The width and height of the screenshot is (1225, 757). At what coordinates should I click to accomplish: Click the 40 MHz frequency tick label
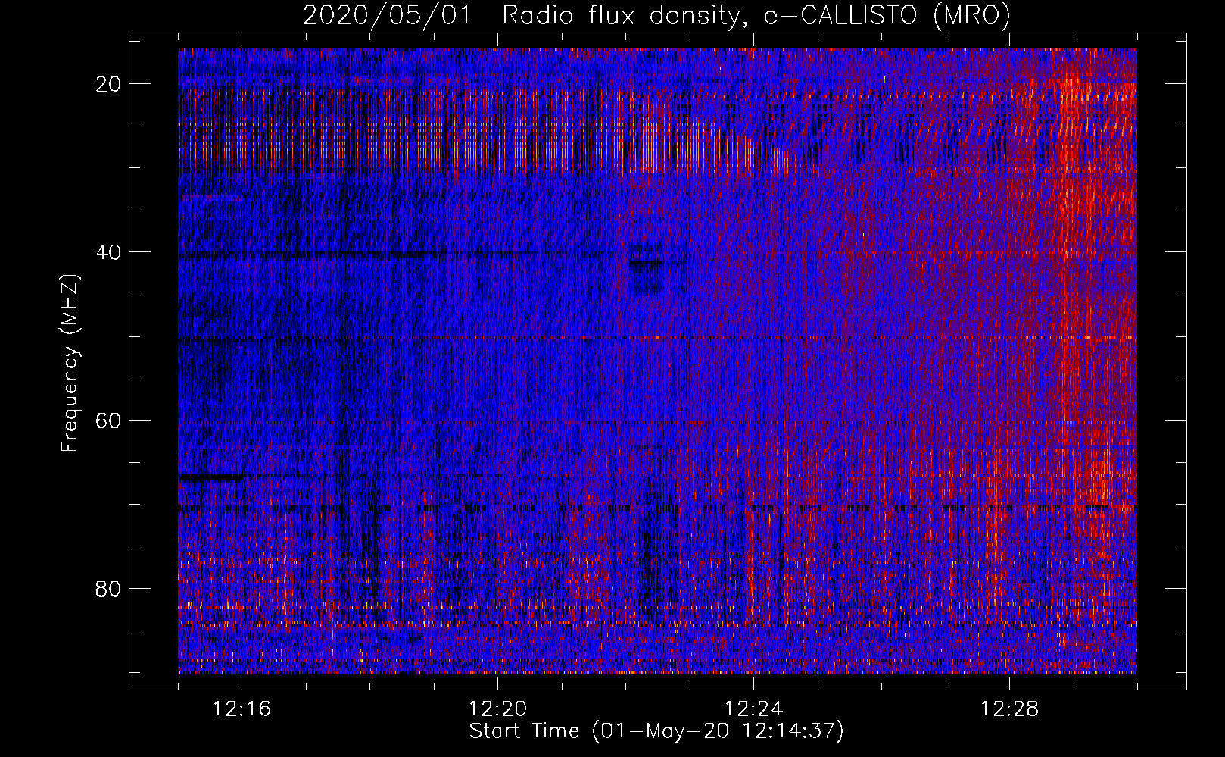coord(108,252)
